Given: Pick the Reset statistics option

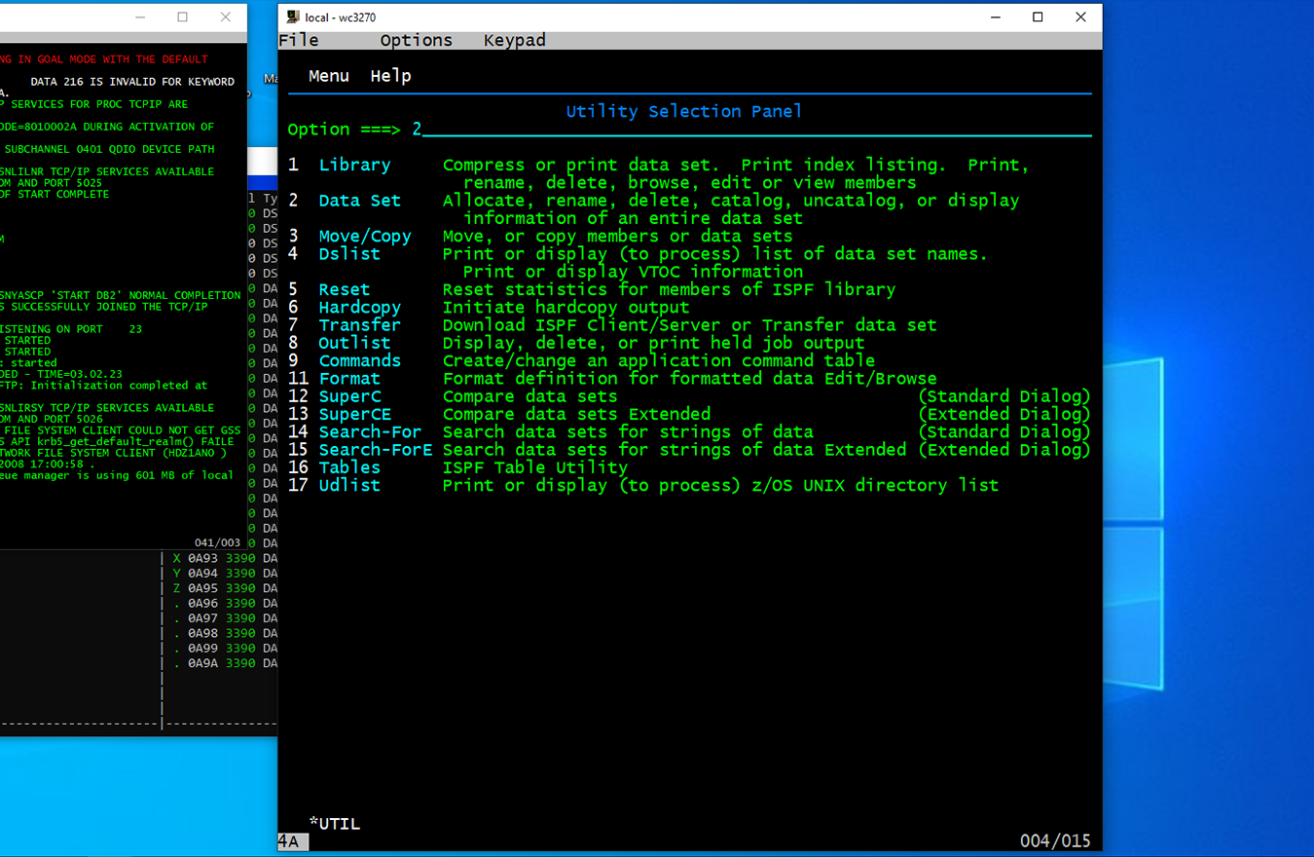Looking at the screenshot, I should pyautogui.click(x=344, y=289).
